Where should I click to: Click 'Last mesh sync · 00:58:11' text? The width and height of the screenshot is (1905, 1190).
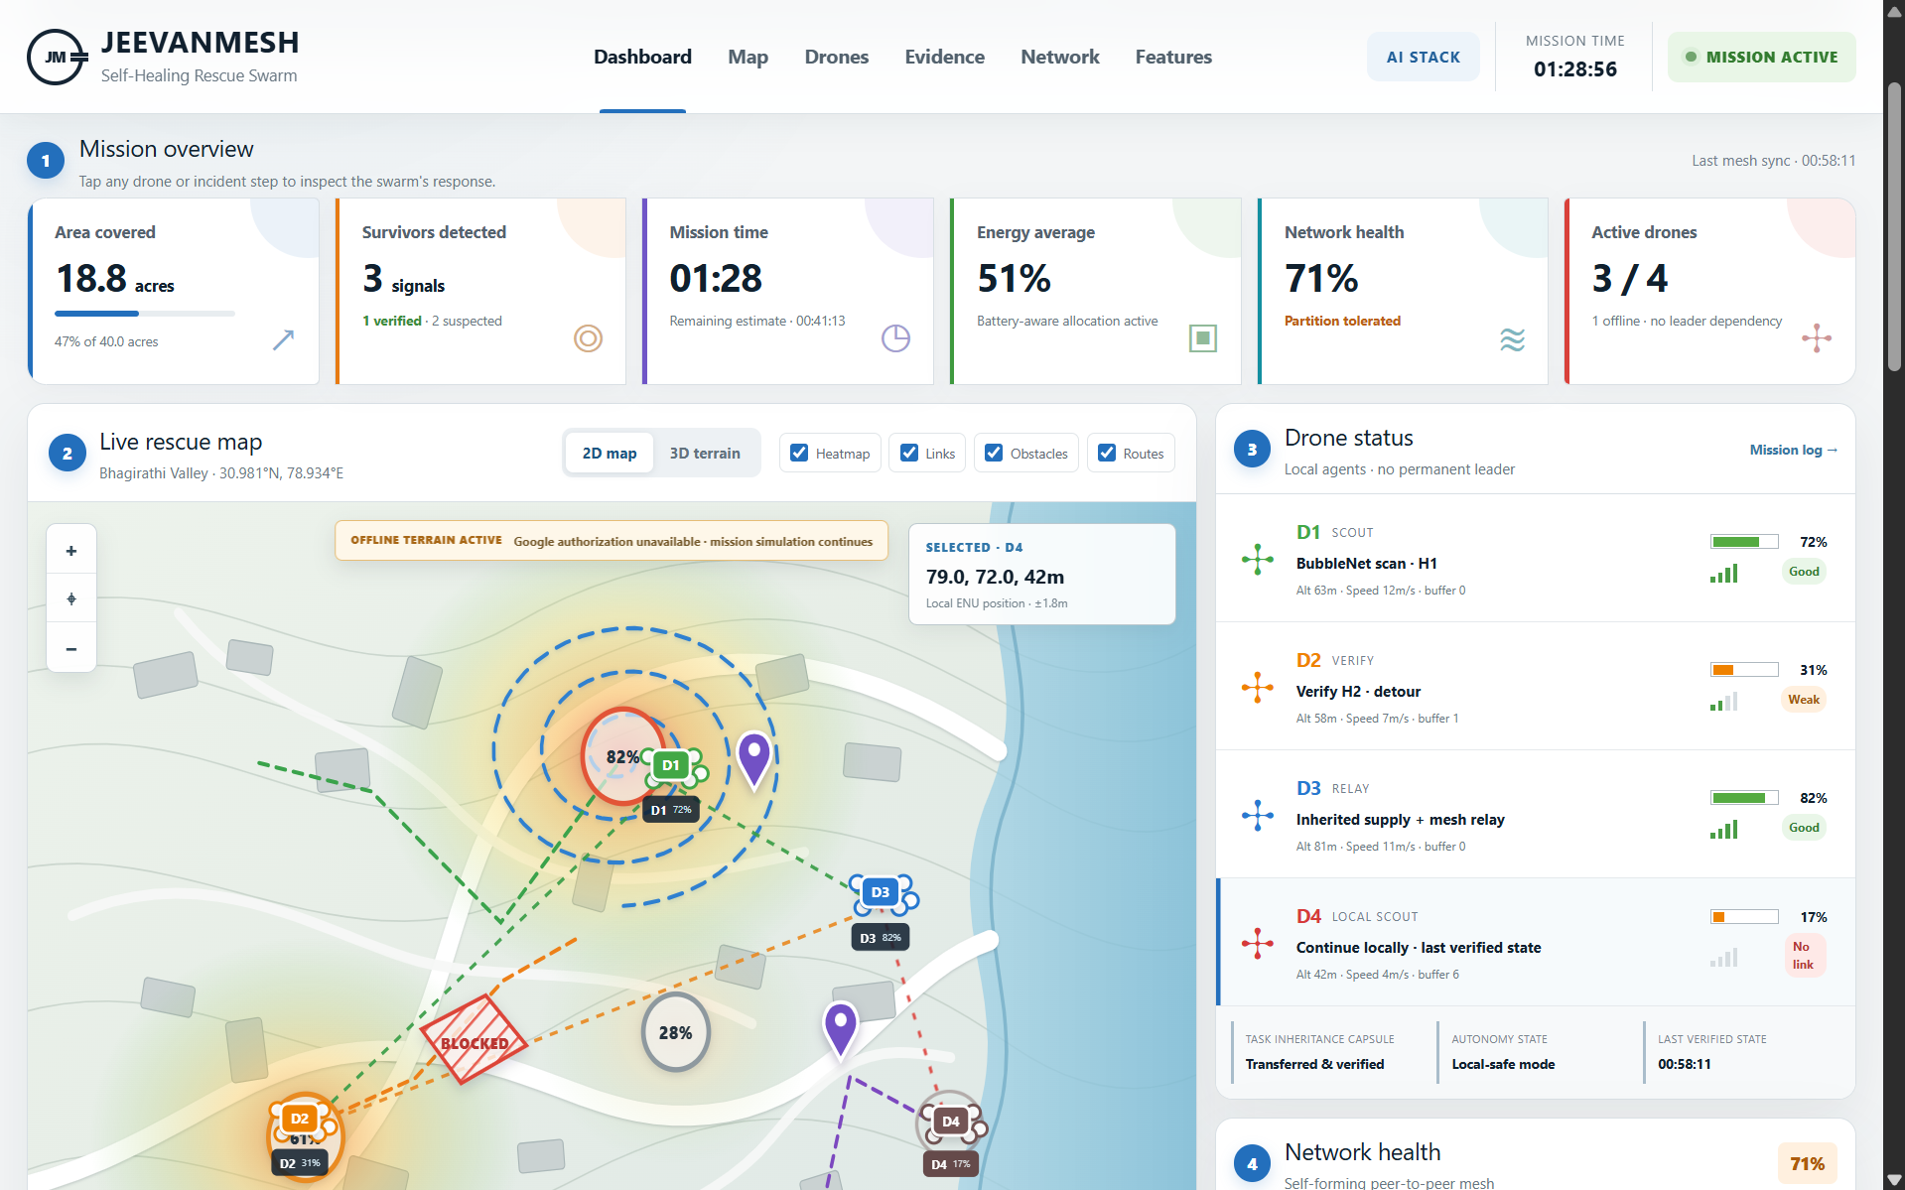click(x=1773, y=161)
